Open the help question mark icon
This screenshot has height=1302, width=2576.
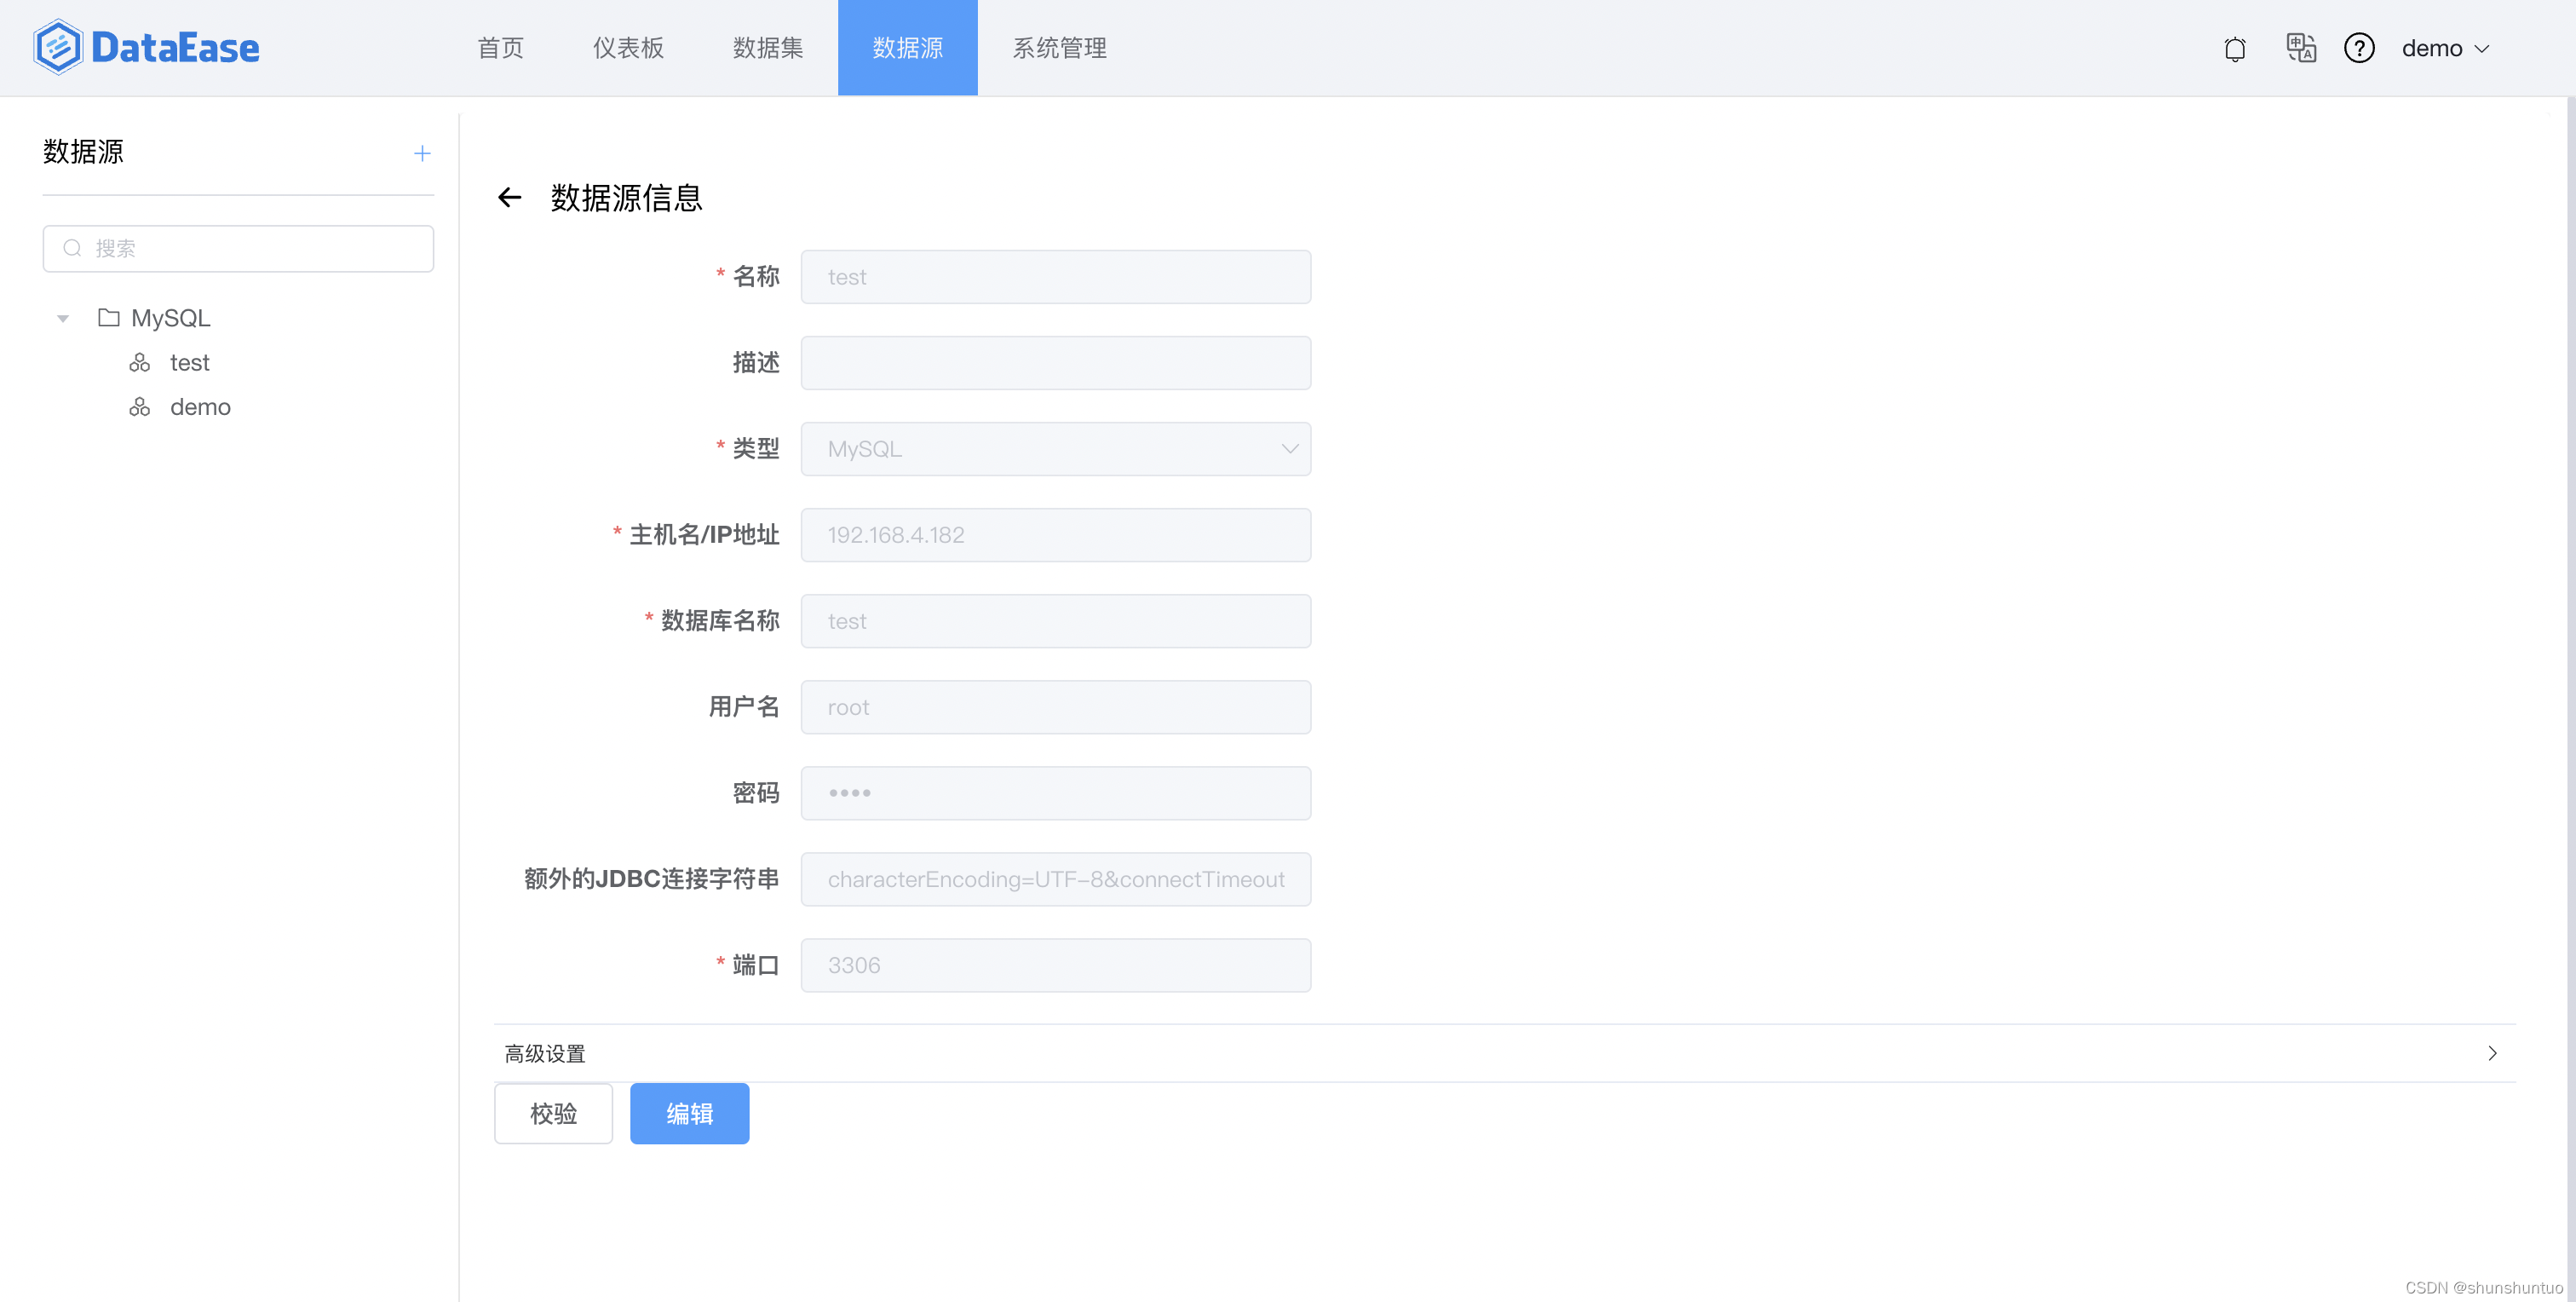(2358, 48)
